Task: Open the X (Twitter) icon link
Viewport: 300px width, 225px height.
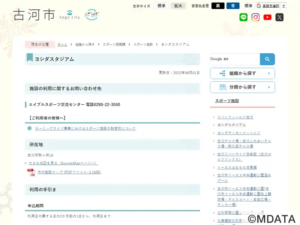Action: [279, 17]
